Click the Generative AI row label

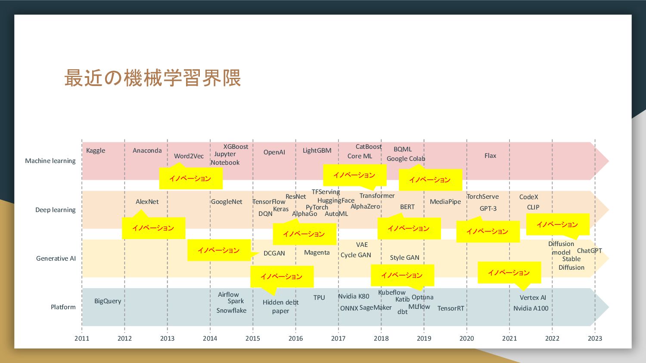coord(56,258)
